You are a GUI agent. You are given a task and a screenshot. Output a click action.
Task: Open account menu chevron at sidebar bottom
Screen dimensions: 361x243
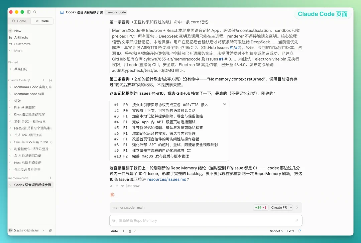coord(43,230)
